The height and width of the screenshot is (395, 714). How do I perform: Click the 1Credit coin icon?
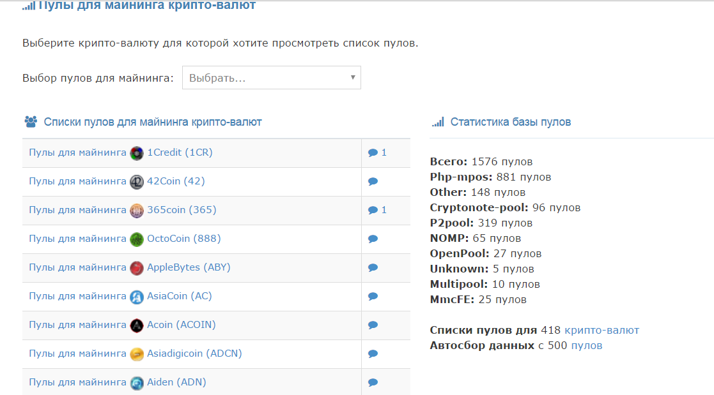pyautogui.click(x=137, y=153)
